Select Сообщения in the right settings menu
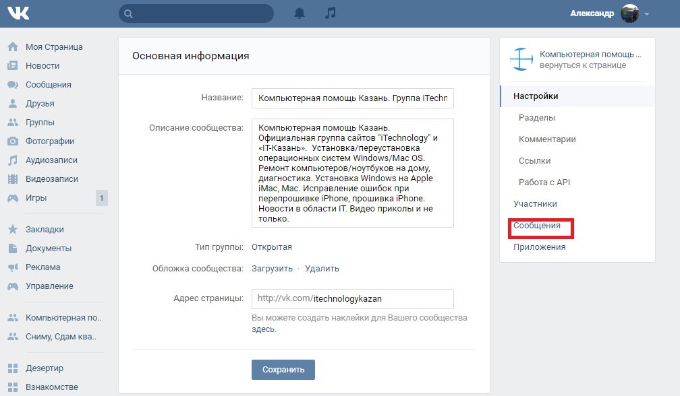680x396 pixels. (x=537, y=226)
